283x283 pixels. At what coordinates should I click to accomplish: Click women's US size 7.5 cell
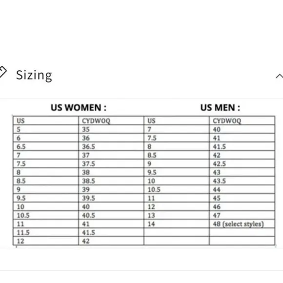[46, 163]
